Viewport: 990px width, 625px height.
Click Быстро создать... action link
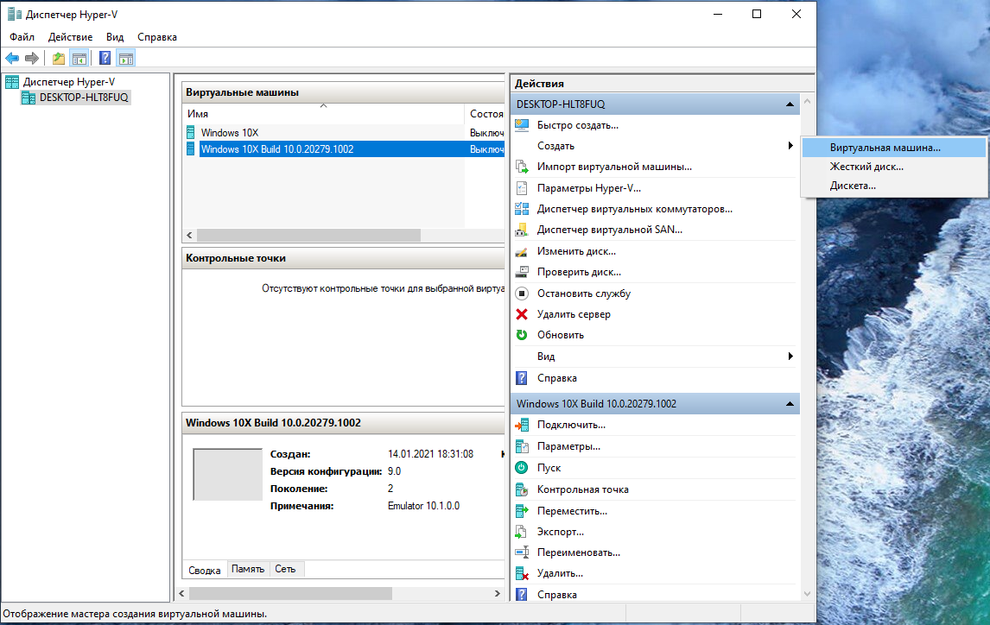[x=578, y=125]
